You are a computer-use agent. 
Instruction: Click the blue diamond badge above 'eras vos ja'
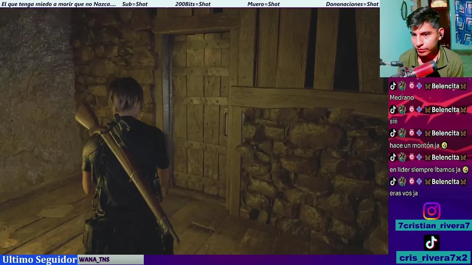tap(419, 181)
